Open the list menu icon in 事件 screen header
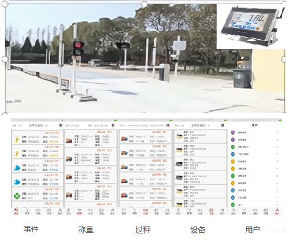The height and width of the screenshot is (245, 290). [x=60, y=125]
